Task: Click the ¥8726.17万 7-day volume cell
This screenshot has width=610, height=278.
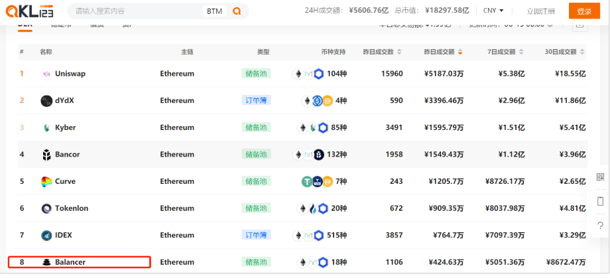Action: (505, 181)
